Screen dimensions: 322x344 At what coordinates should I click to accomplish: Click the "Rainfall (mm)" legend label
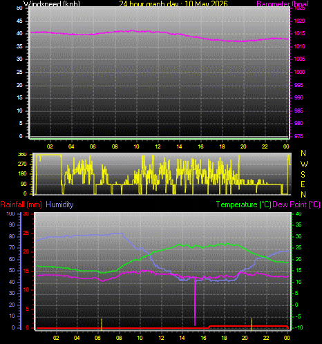point(21,204)
